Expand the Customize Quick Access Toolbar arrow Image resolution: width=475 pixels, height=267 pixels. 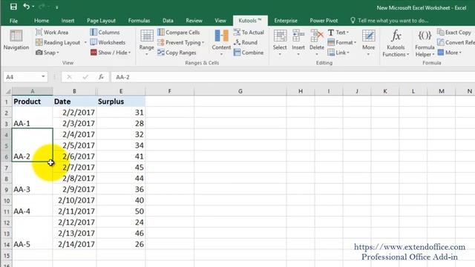[x=56, y=7]
